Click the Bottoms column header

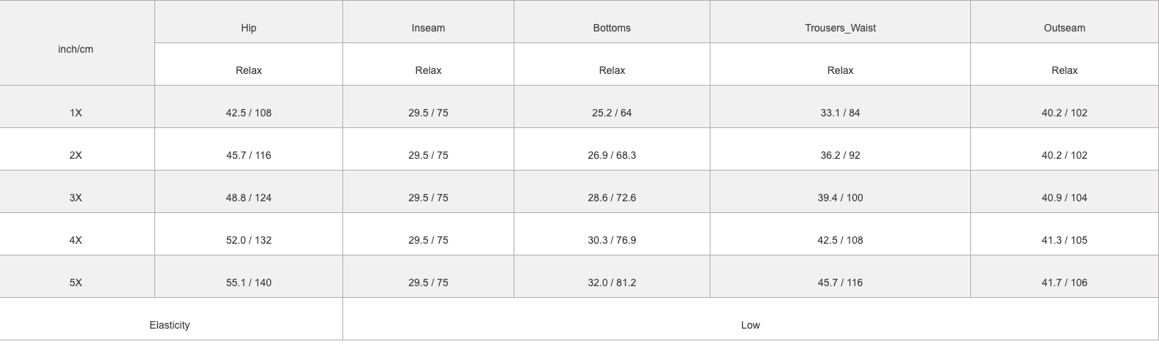click(612, 28)
